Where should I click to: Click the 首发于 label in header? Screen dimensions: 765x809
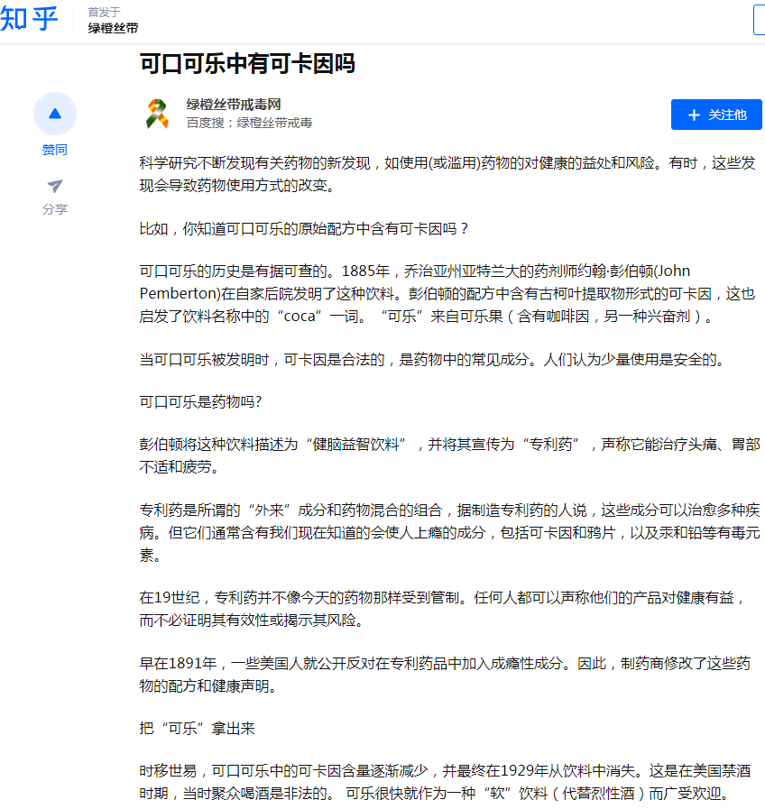tap(105, 13)
